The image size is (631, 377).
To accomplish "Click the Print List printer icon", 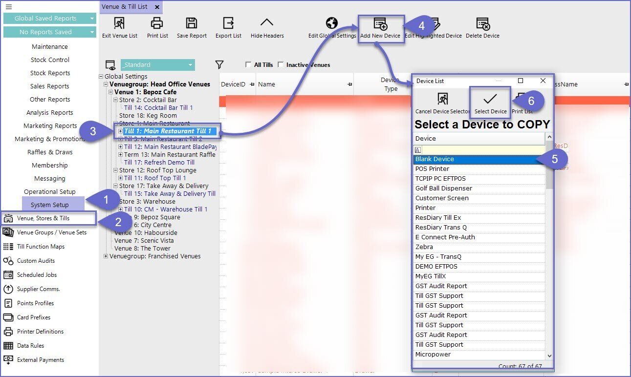I will [157, 23].
